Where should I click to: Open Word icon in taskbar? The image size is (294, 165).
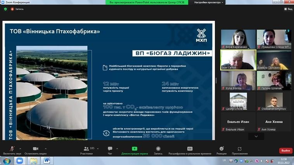[x=47, y=161]
